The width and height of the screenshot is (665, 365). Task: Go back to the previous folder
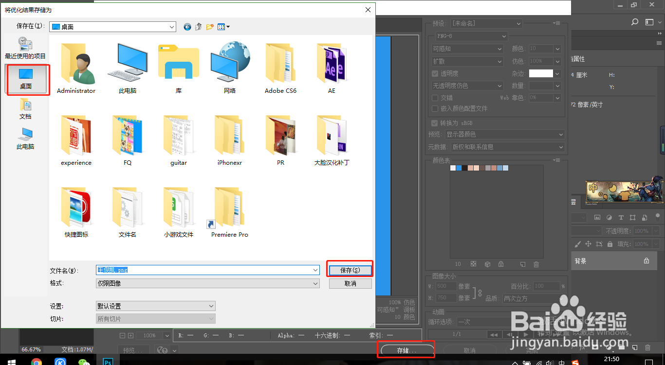coord(187,27)
